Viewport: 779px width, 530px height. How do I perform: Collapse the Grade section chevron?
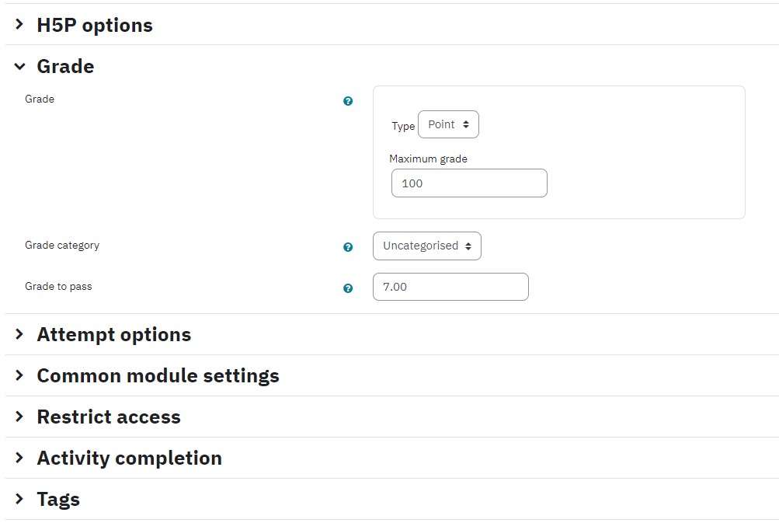tap(19, 66)
